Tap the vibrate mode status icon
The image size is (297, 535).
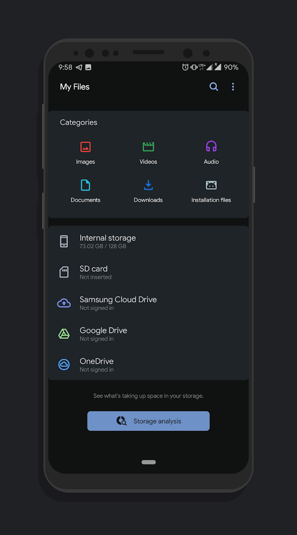[194, 67]
